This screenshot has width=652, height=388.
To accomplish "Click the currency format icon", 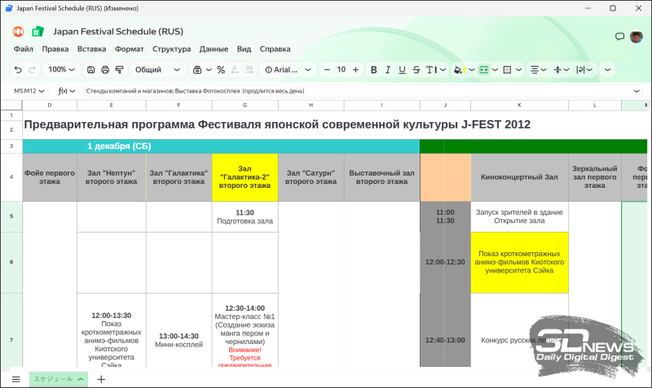I will 197,70.
